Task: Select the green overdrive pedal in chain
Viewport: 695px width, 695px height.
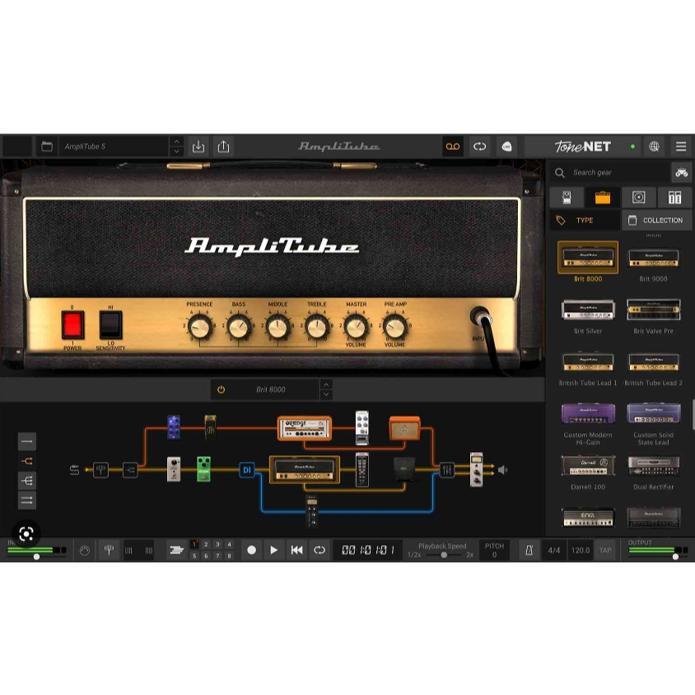Action: tap(203, 469)
